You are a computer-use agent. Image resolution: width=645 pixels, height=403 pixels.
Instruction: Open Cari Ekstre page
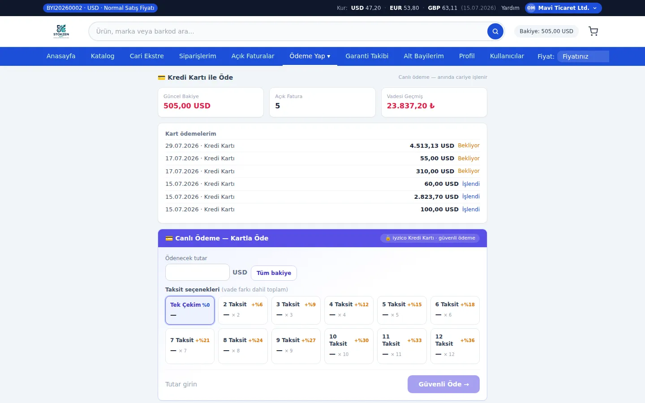pyautogui.click(x=147, y=56)
